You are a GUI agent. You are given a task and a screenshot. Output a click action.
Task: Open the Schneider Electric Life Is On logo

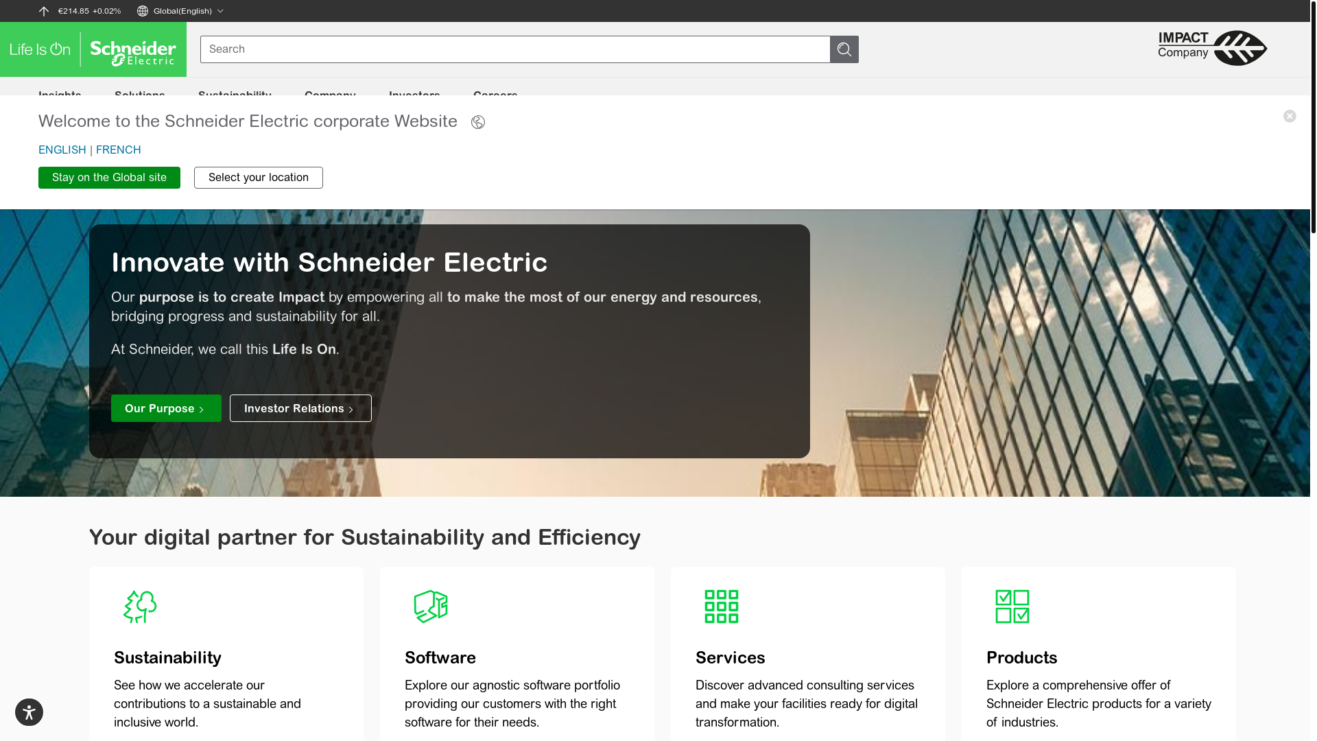93,49
